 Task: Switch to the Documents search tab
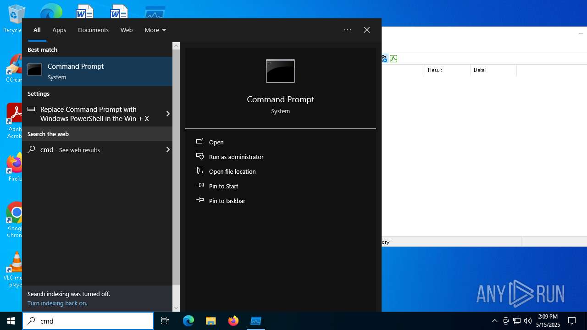pyautogui.click(x=93, y=30)
